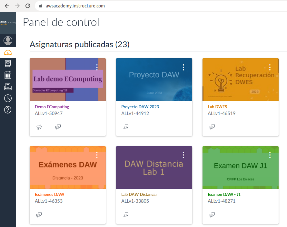Open the Proyecto DAW 2023 course link
The width and height of the screenshot is (287, 227).
click(x=140, y=106)
